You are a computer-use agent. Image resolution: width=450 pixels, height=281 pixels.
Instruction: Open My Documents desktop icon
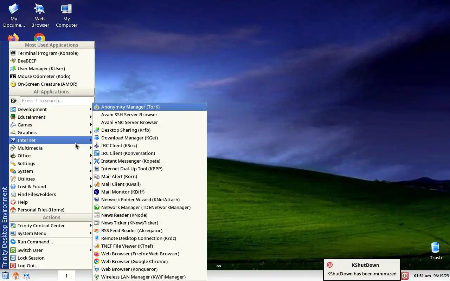14,15
